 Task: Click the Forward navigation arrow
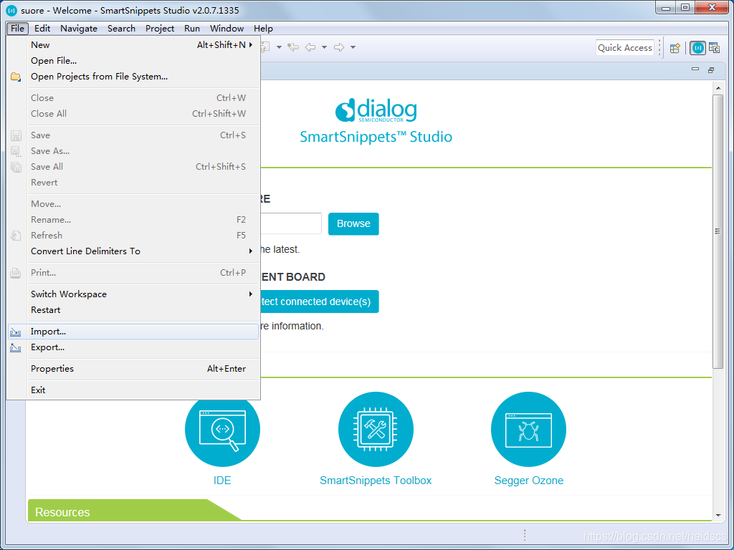(339, 47)
